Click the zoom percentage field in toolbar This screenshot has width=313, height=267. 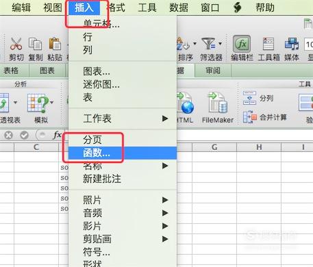click(x=309, y=44)
